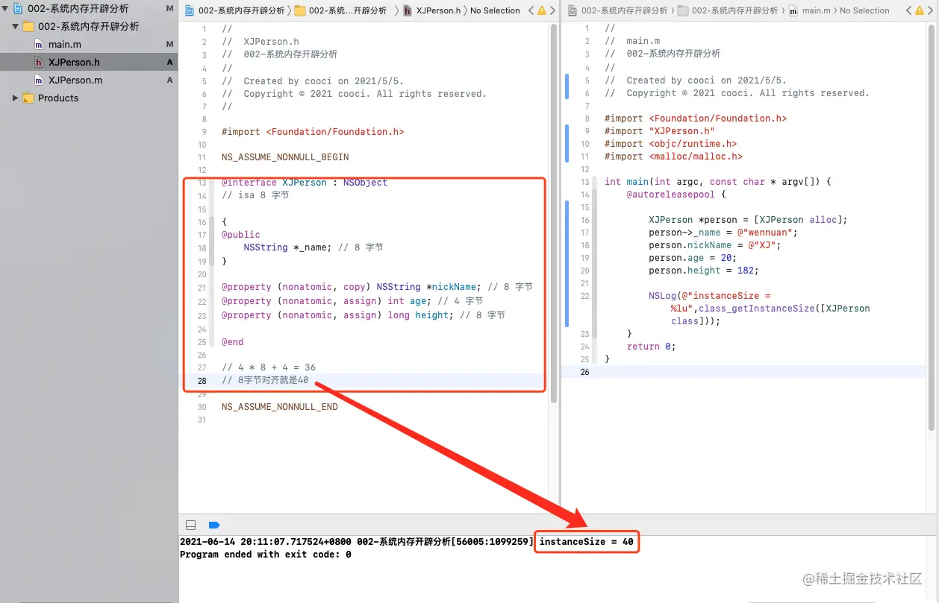Click the 'int main(int argc' function line
Viewport: 939px width, 603px height.
coord(718,181)
